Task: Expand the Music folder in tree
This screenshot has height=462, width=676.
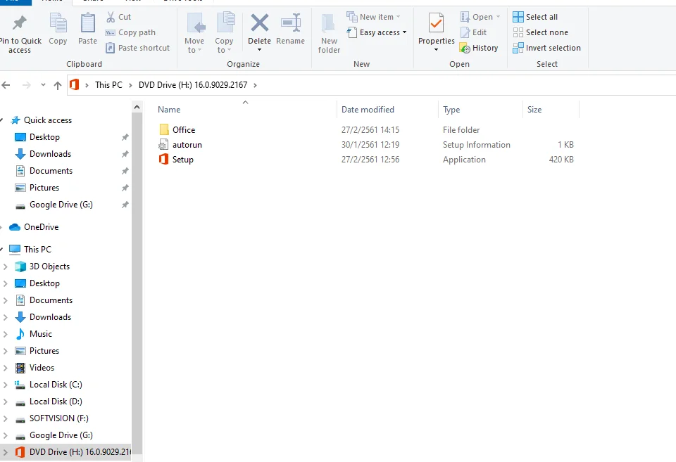Action: pos(6,334)
